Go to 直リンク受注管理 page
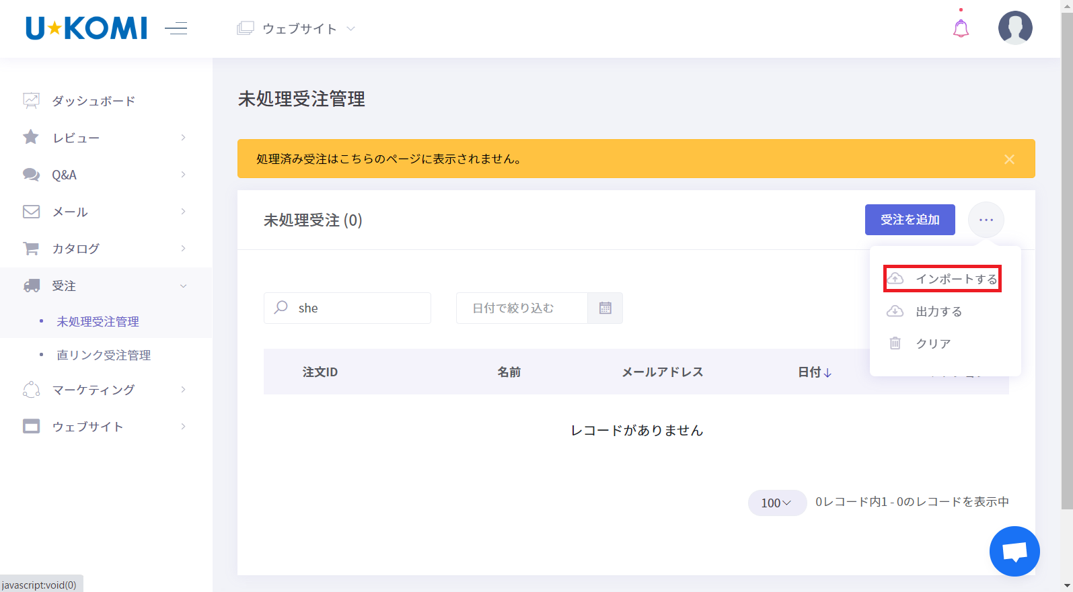This screenshot has height=592, width=1073. click(x=104, y=355)
